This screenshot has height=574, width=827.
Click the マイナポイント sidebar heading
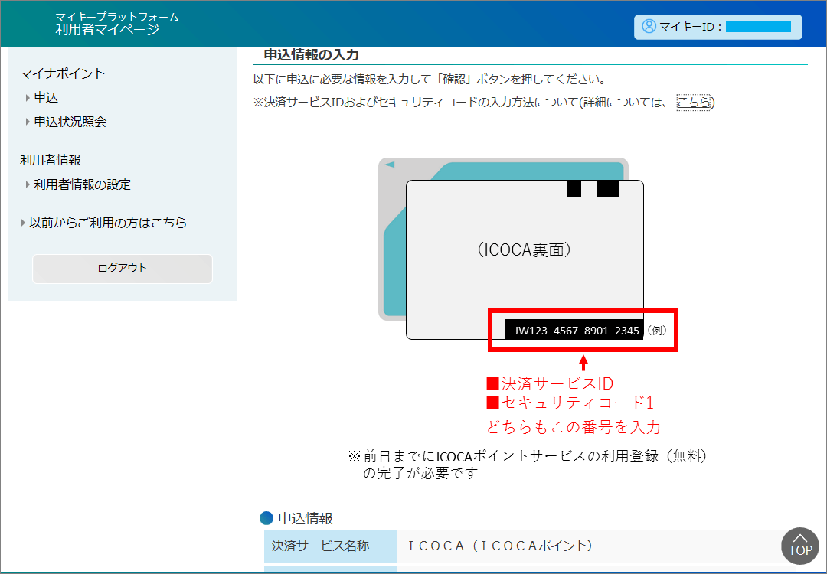pos(63,73)
